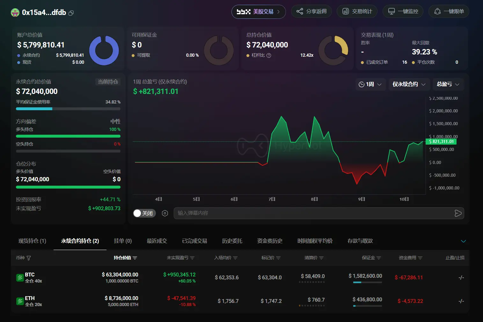Click the wallet avatar icon

pos(15,13)
